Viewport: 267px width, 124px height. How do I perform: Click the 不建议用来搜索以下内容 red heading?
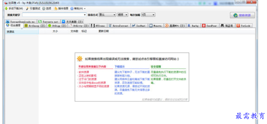click(92, 67)
